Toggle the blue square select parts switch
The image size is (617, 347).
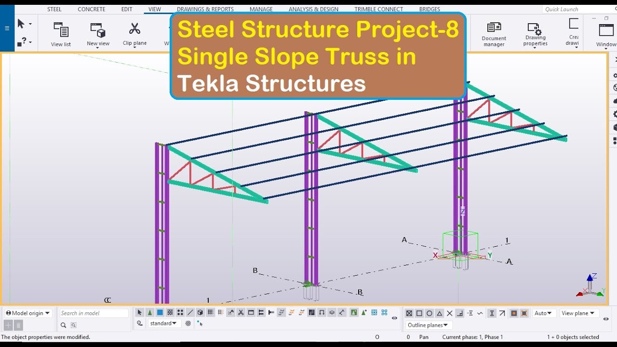click(x=160, y=313)
